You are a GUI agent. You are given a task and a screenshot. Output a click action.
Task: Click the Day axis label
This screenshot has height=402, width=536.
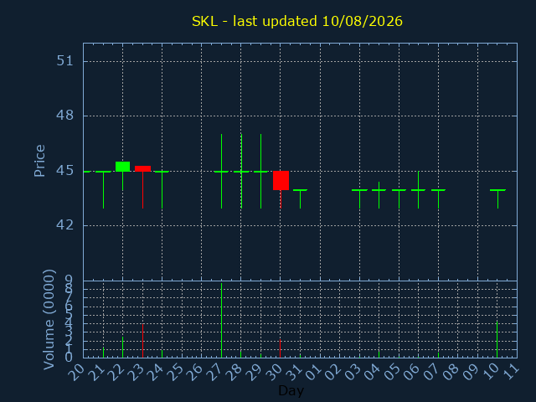point(291,390)
